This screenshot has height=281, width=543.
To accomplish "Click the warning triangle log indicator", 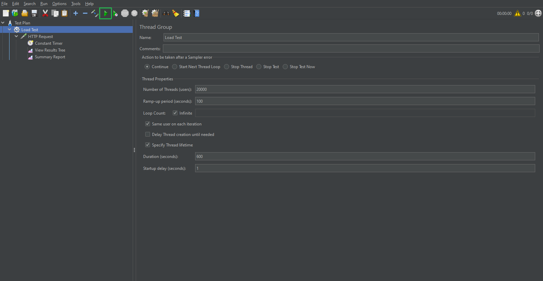I will pos(518,13).
